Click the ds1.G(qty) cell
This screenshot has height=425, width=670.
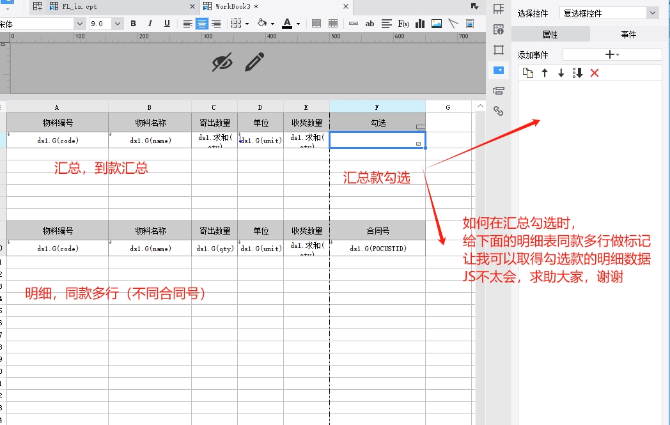[215, 248]
